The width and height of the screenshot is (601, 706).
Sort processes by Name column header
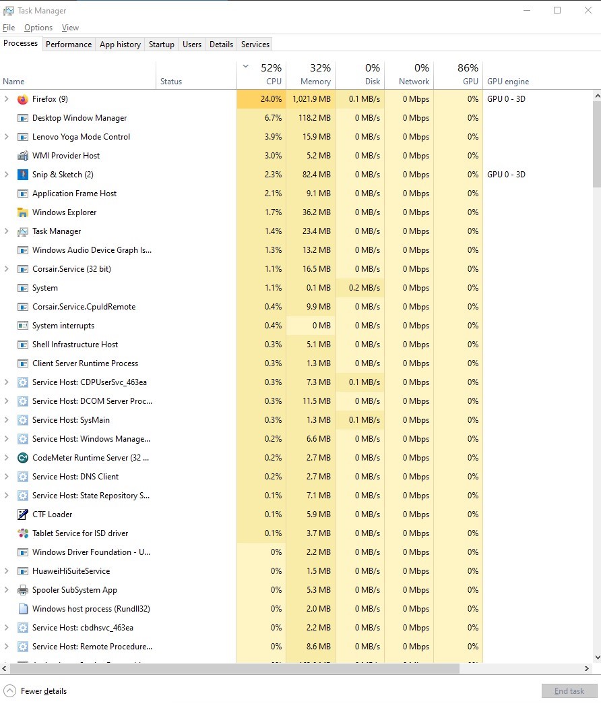pyautogui.click(x=78, y=75)
